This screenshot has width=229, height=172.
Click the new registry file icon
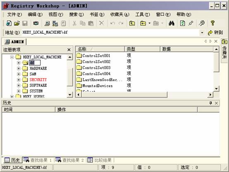tap(9, 23)
